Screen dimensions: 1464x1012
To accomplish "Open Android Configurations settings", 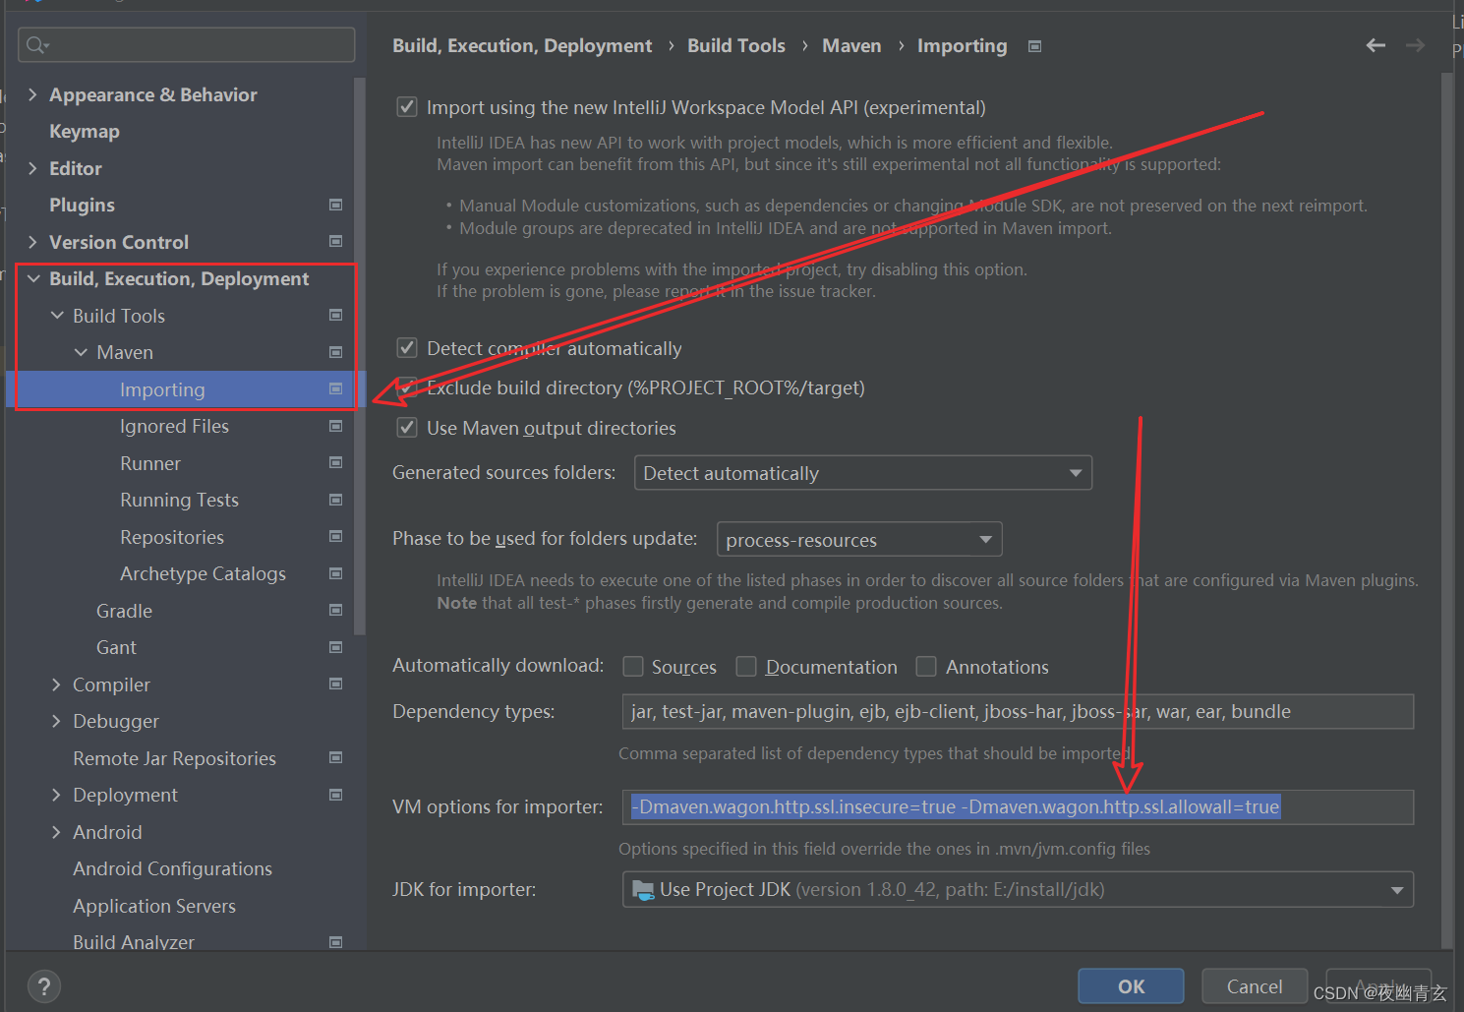I will 172,868.
